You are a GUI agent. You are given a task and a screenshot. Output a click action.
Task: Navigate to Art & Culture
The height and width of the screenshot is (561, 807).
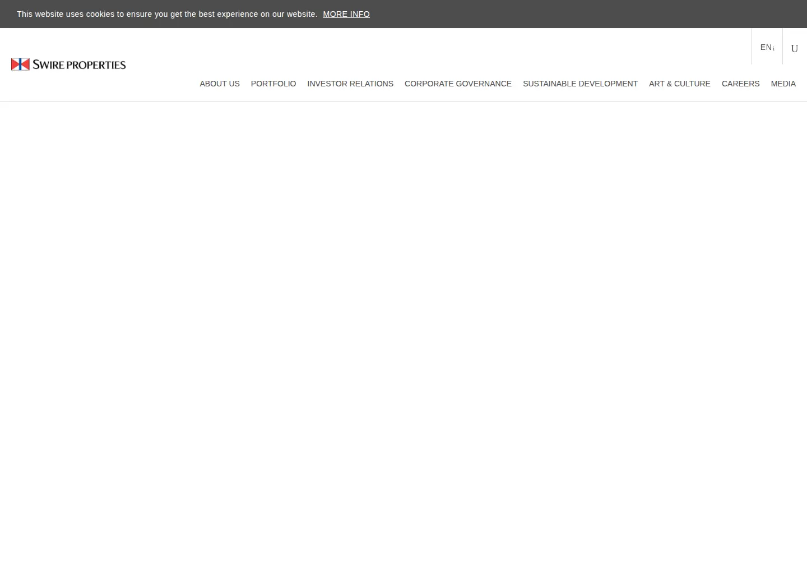click(x=680, y=84)
